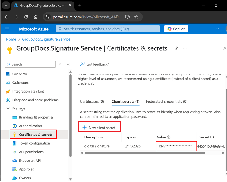Open the Quickstart section
The width and height of the screenshot is (227, 182).
20,82
